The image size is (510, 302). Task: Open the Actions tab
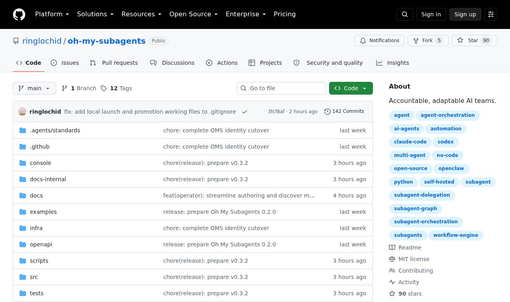pos(222,63)
